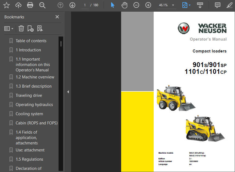The width and height of the screenshot is (235, 172).
Task: Zoom in with the plus button
Action: pyautogui.click(x=148, y=5)
